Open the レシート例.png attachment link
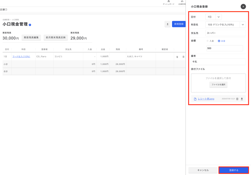 coord(206,99)
